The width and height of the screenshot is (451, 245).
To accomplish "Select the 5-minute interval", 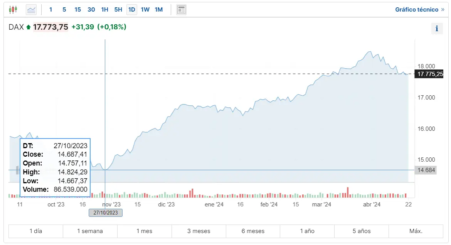I will (64, 9).
